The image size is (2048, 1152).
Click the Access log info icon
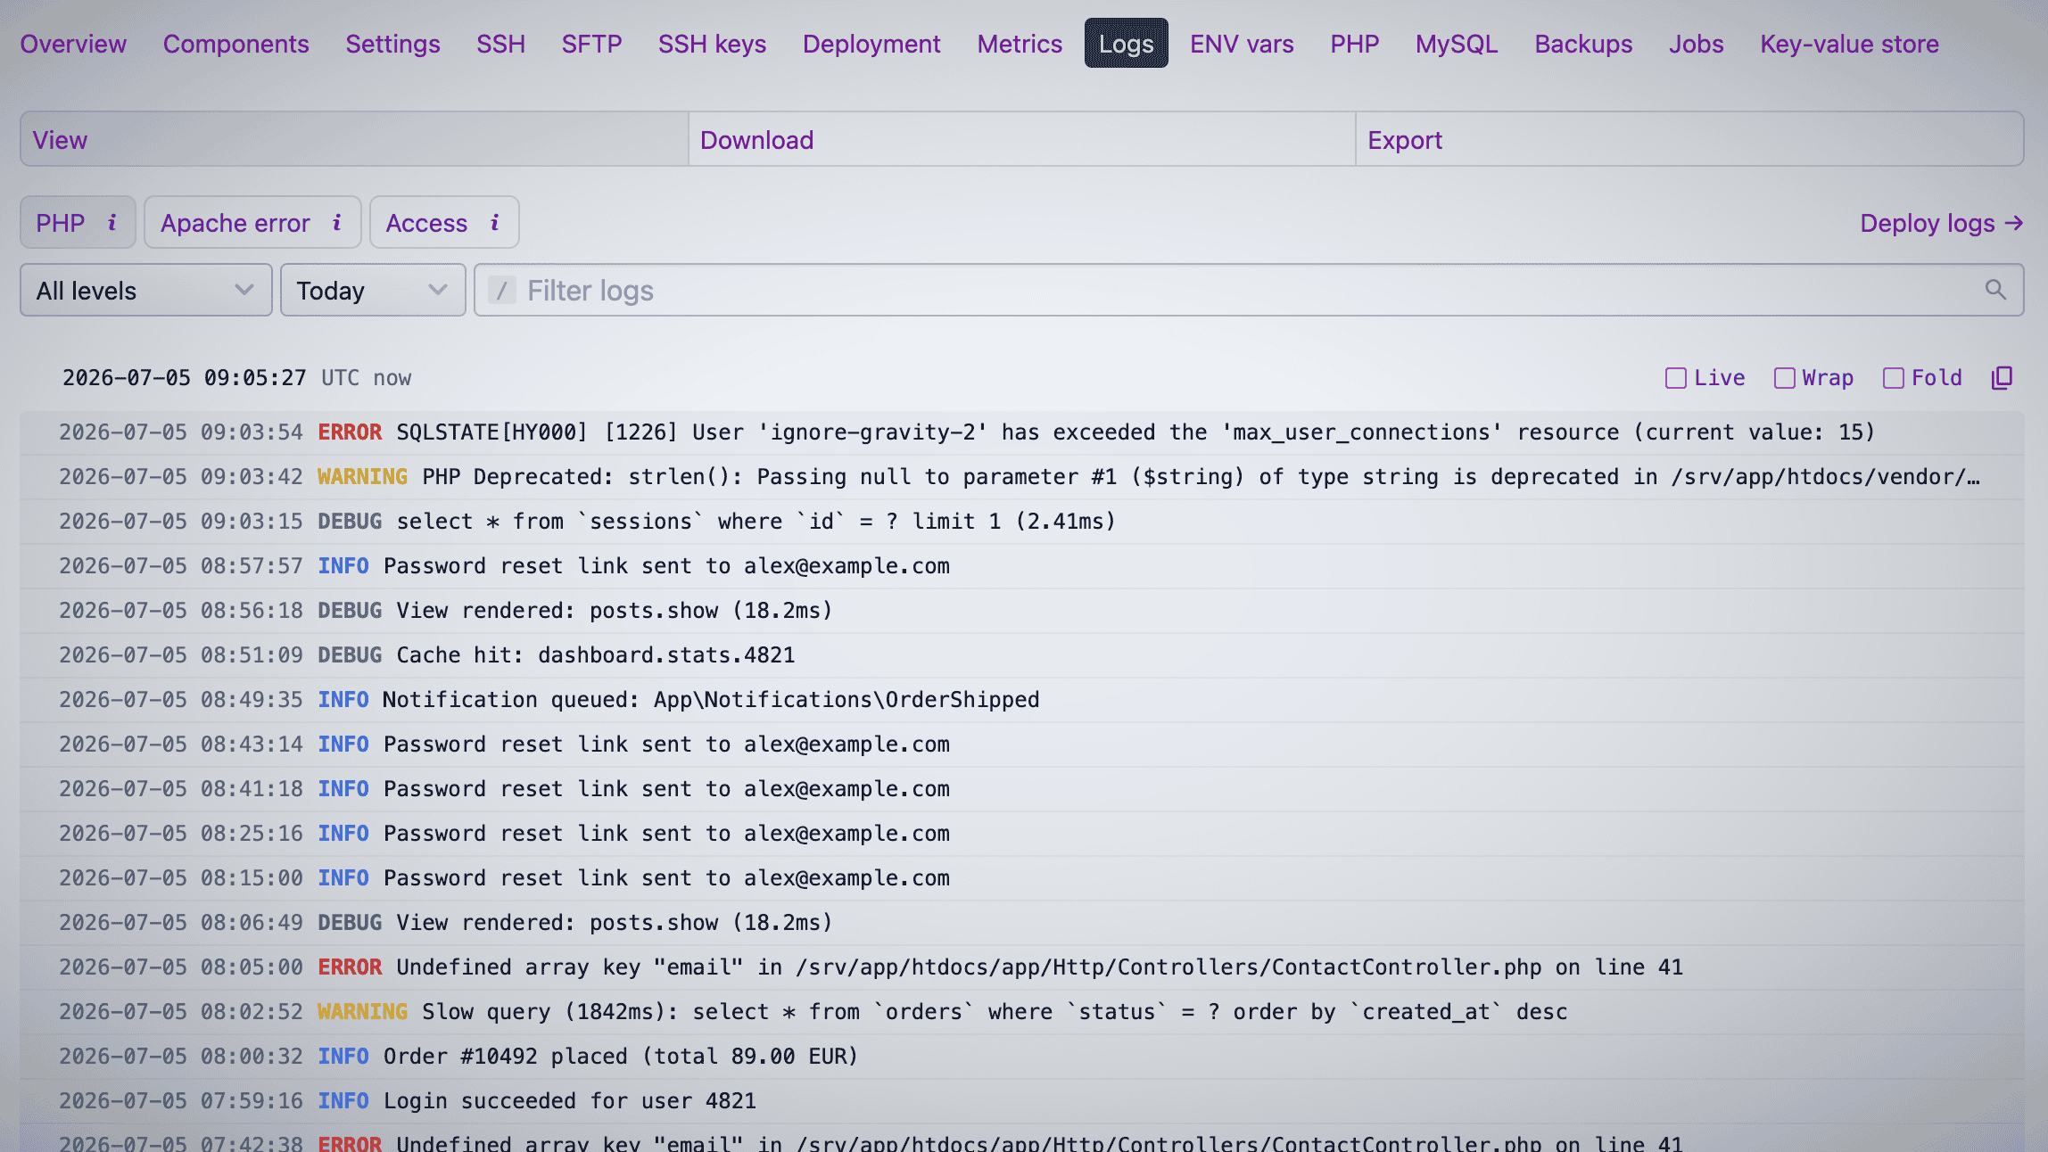[x=495, y=223]
